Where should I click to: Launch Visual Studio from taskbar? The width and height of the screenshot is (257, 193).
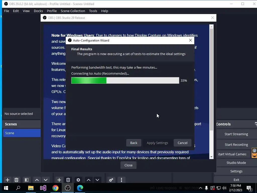click(x=43, y=188)
